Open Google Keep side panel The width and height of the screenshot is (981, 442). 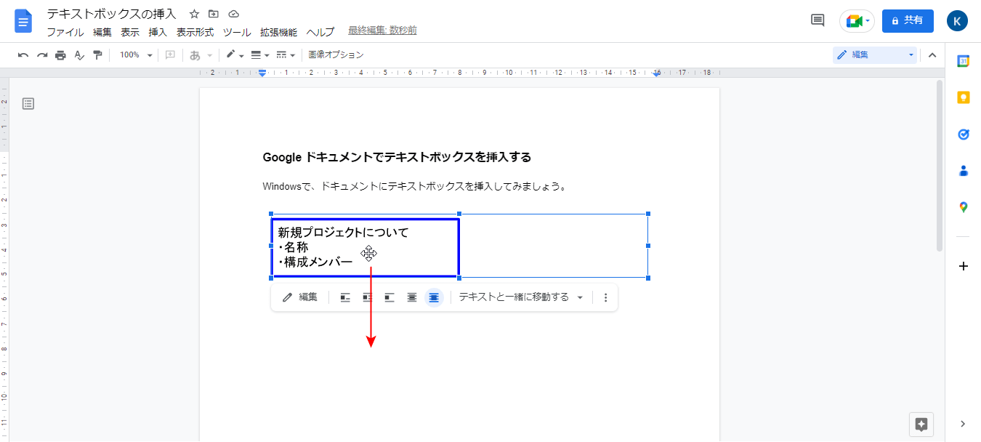click(x=964, y=98)
